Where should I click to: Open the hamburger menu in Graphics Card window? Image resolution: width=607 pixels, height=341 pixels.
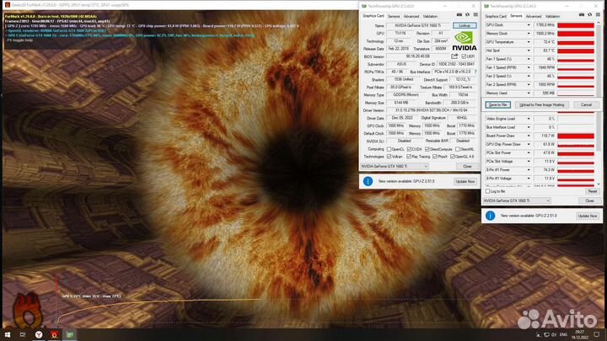tap(475, 14)
